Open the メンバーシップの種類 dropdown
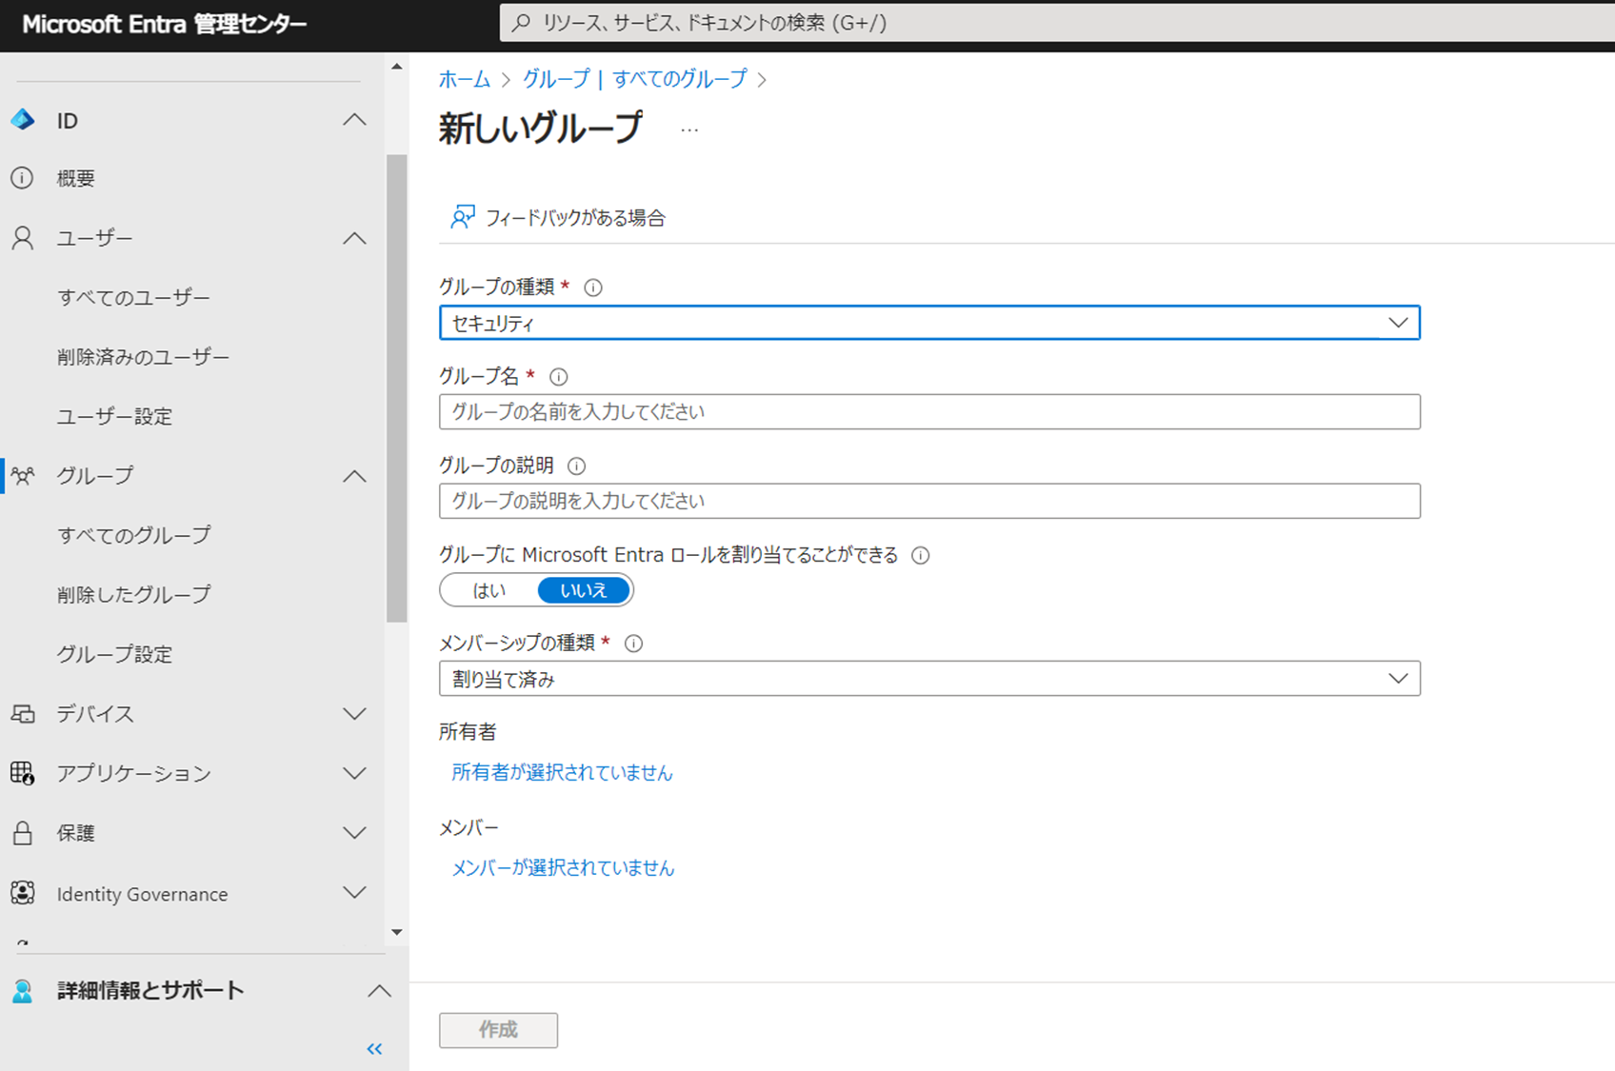Image resolution: width=1615 pixels, height=1071 pixels. point(929,679)
